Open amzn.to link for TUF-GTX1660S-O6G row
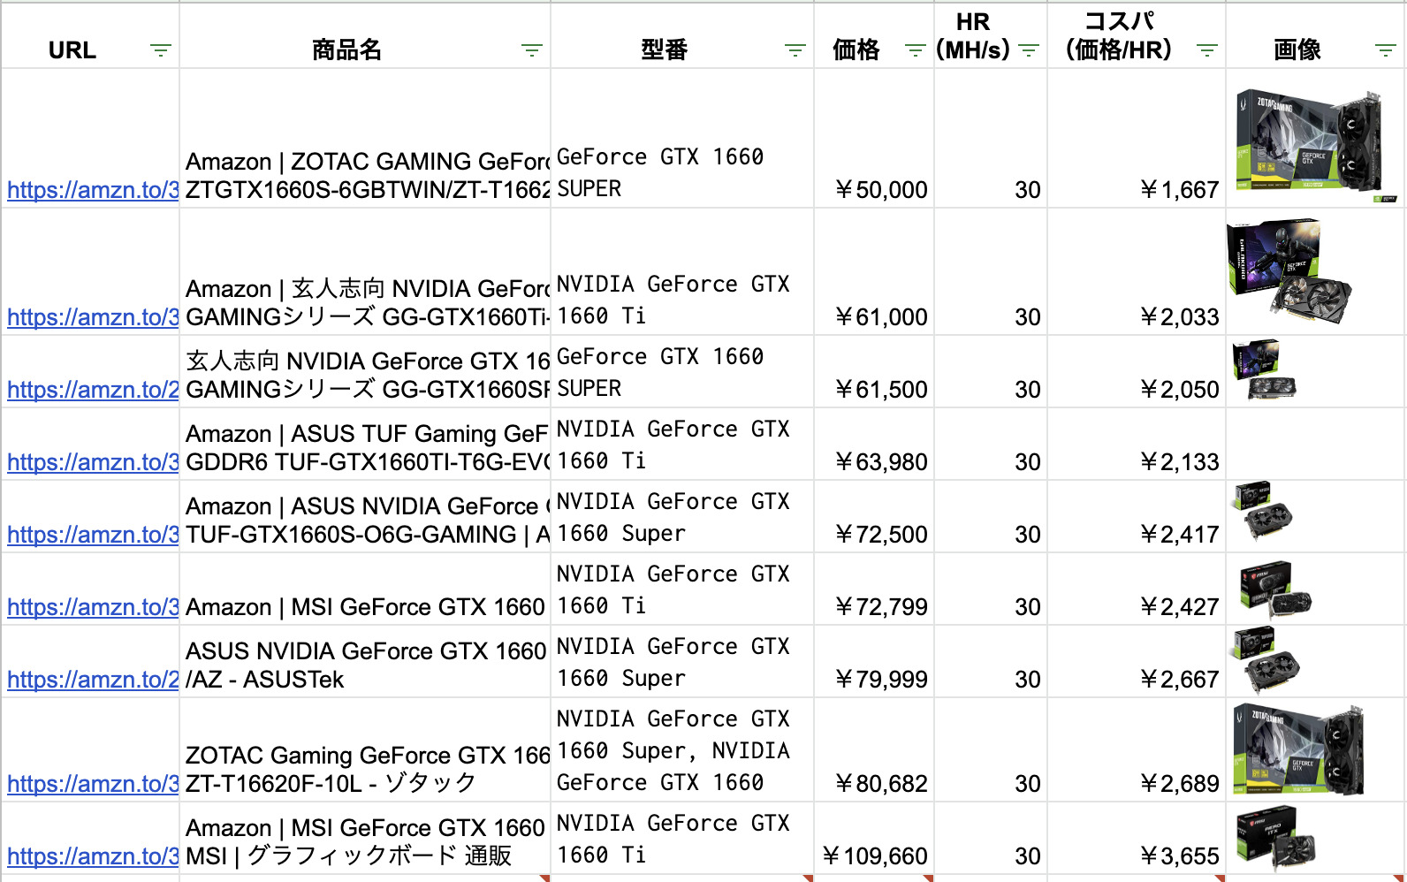This screenshot has width=1407, height=882. point(93,535)
